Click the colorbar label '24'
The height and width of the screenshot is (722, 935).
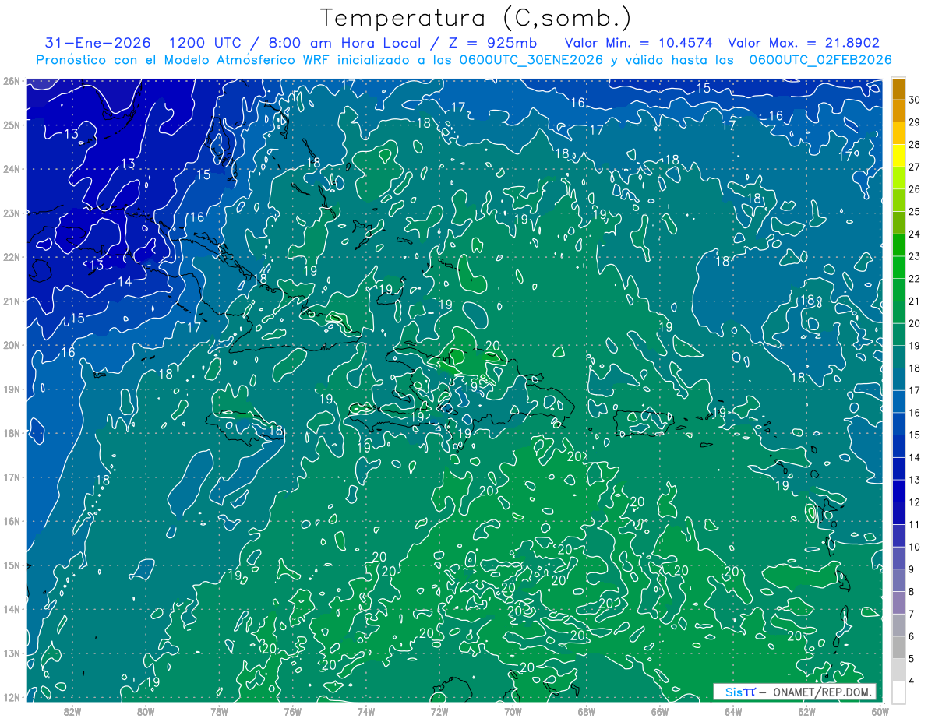click(x=914, y=234)
